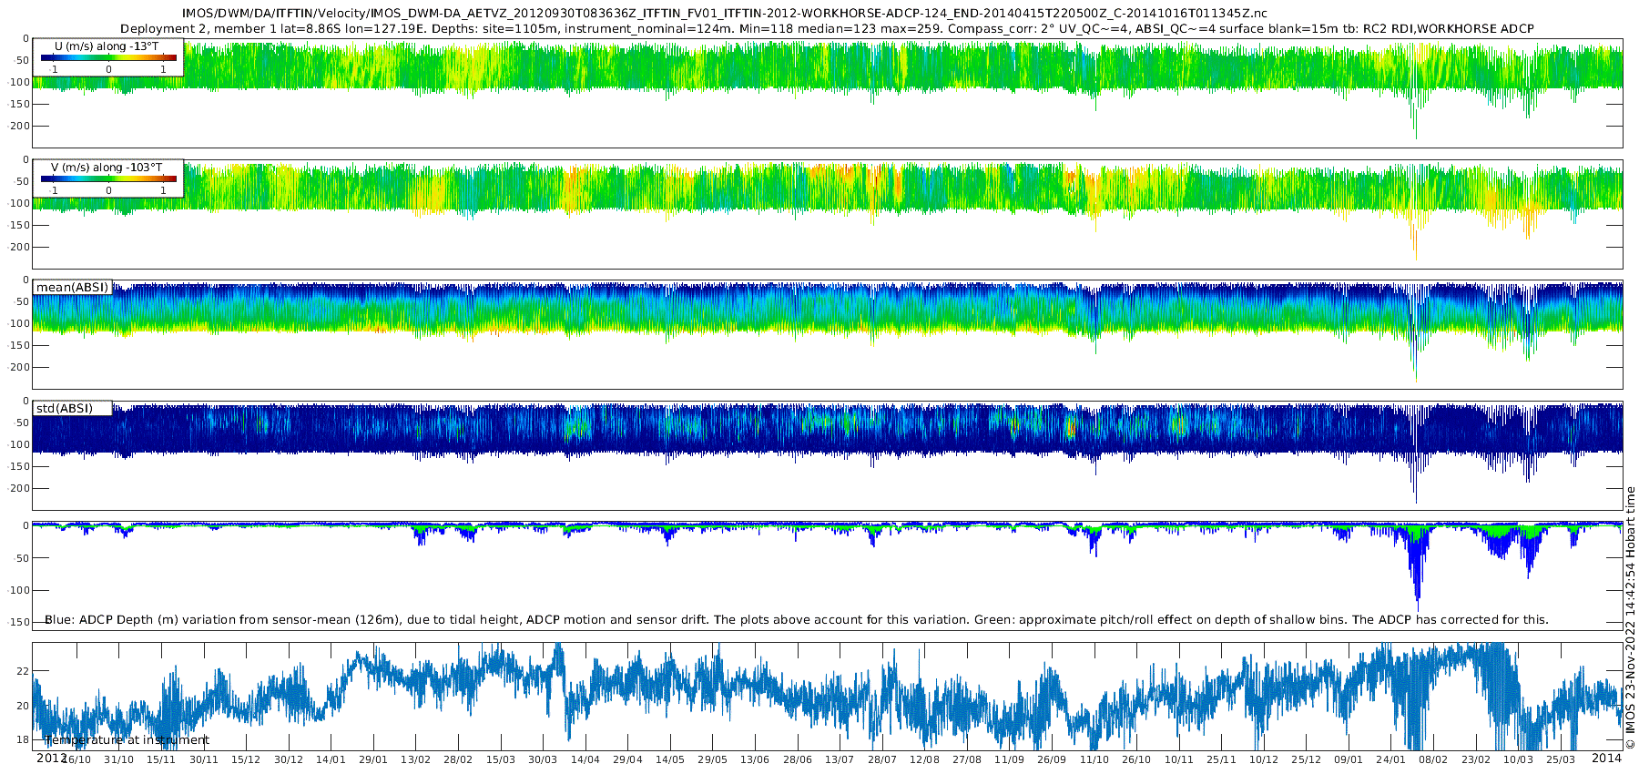
Task: Click the 10/11 date tick label
Action: coord(1179,760)
